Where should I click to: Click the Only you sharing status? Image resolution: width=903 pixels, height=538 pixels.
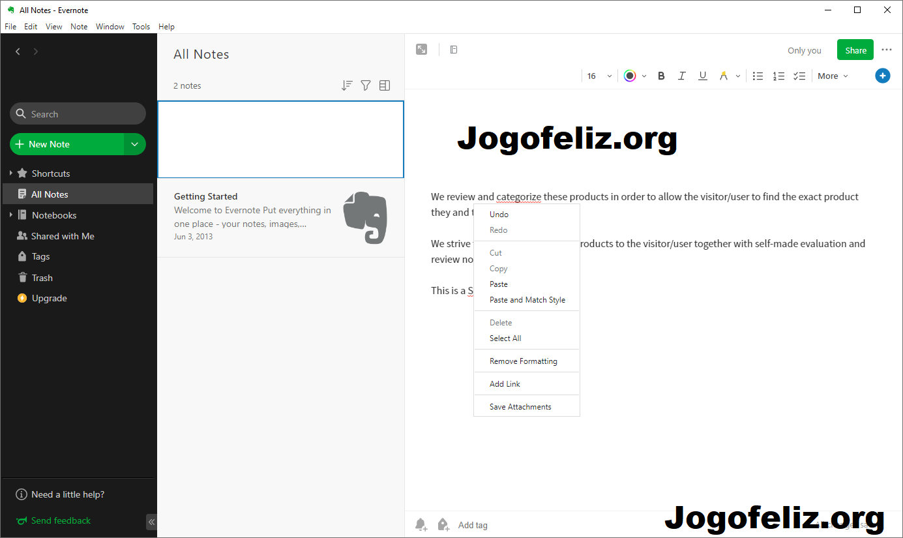coord(805,50)
